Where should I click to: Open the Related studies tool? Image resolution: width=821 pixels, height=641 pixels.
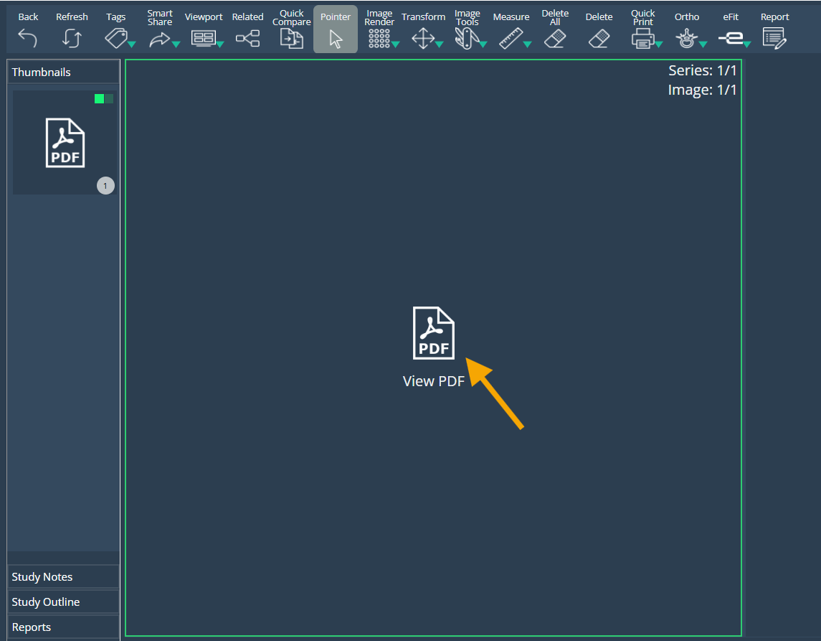click(x=247, y=38)
